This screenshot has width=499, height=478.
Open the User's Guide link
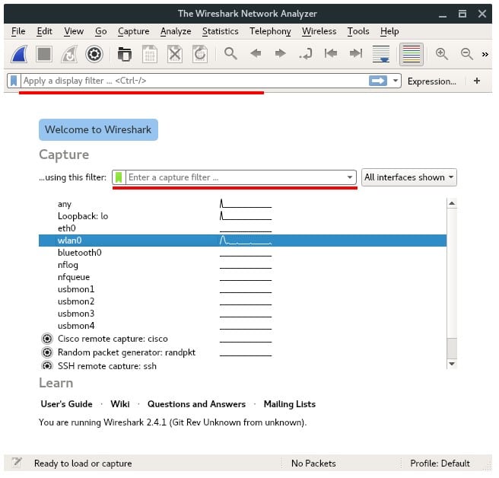[66, 404]
